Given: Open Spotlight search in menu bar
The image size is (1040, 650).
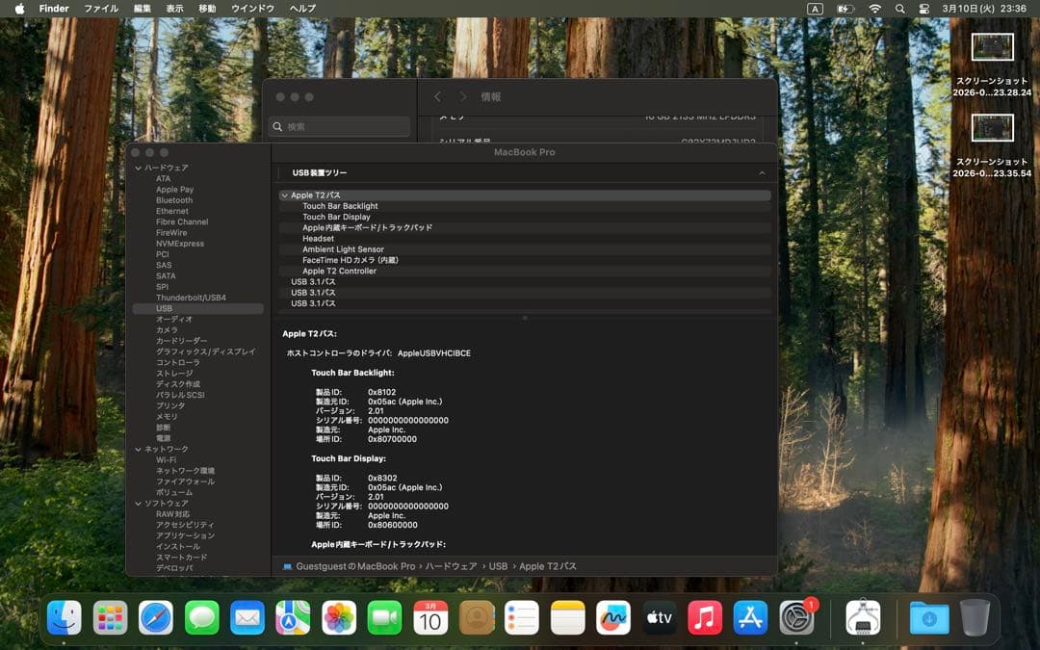Looking at the screenshot, I should [x=900, y=9].
